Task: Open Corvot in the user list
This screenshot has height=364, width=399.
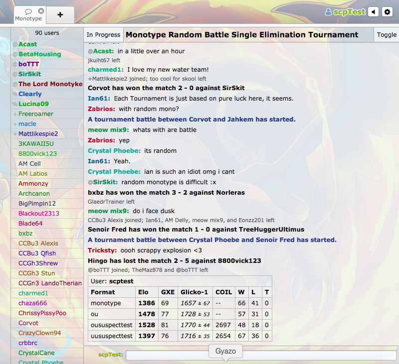Action: click(47, 323)
